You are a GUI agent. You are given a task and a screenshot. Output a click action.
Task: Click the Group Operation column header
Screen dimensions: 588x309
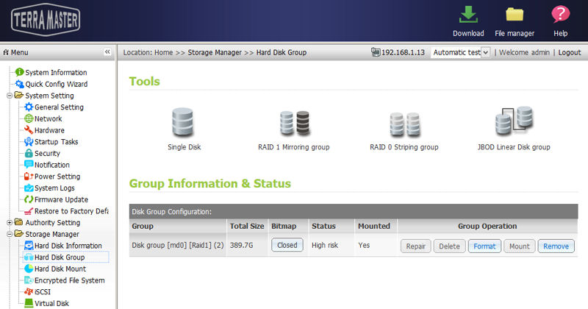(x=487, y=226)
